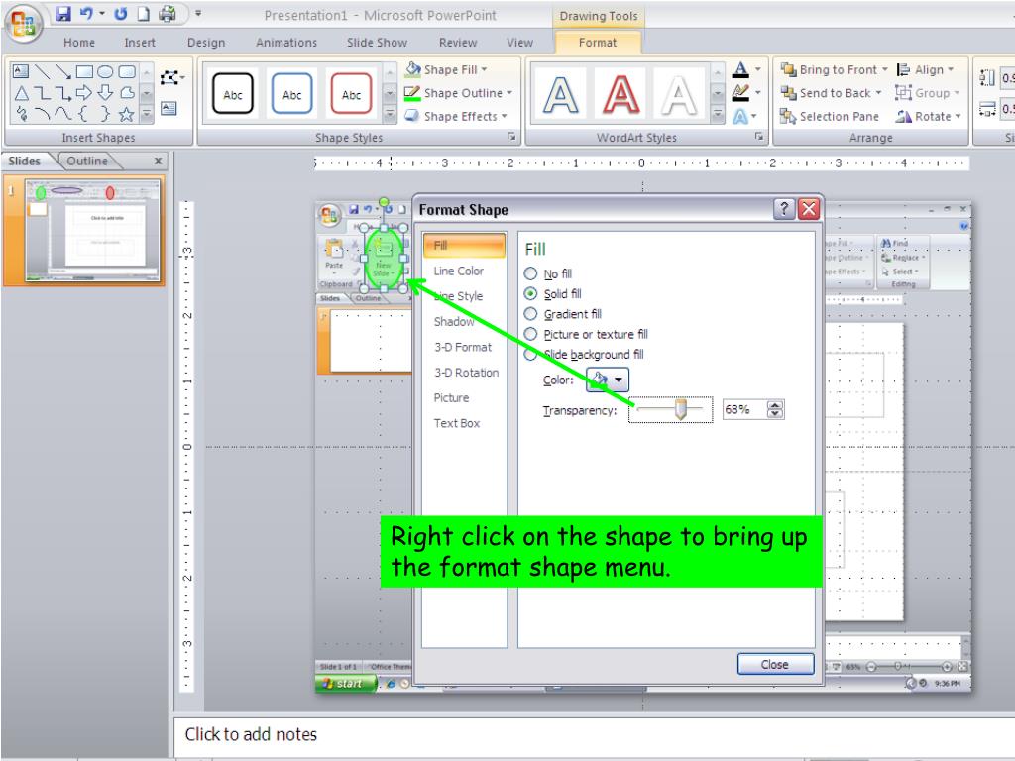Click the Undo arrow icon
Image resolution: width=1015 pixels, height=761 pixels.
85,14
